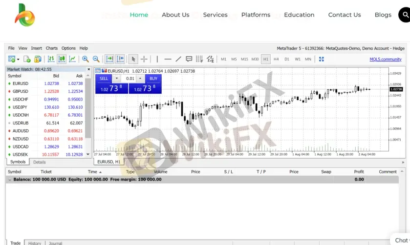The height and width of the screenshot is (245, 410).
Task: Click the zoom out magnifier icon
Action: (x=96, y=59)
